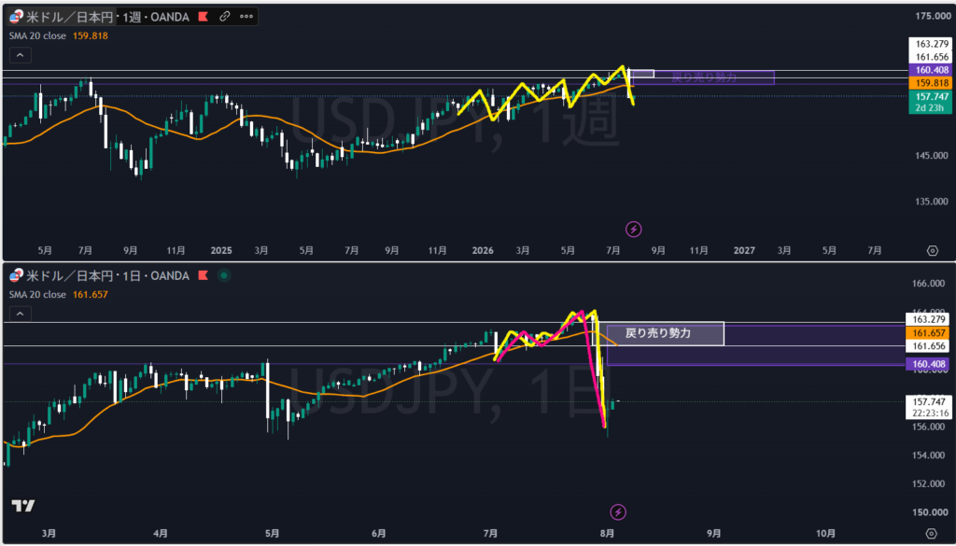Click the 163.279 price label on daily chart

pyautogui.click(x=929, y=319)
